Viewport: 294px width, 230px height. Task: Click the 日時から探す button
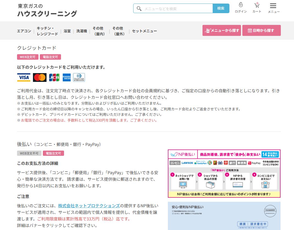261,30
